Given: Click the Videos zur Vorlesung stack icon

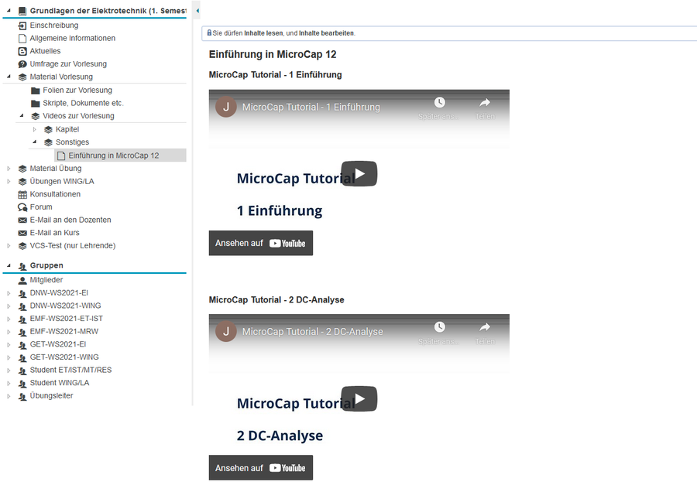Looking at the screenshot, I should point(36,116).
